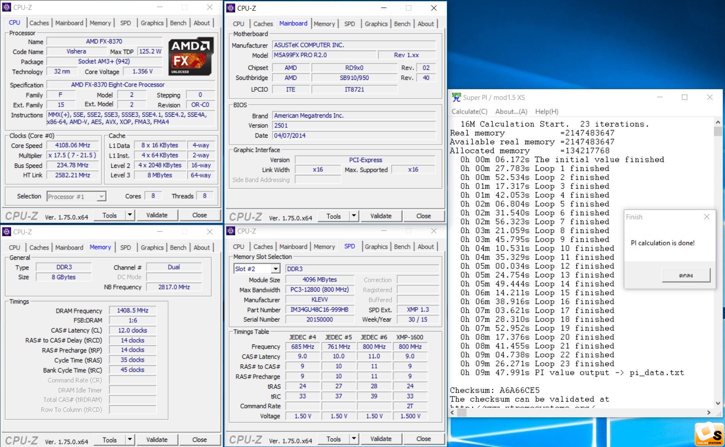Click Close button in Memory window

[x=200, y=440]
